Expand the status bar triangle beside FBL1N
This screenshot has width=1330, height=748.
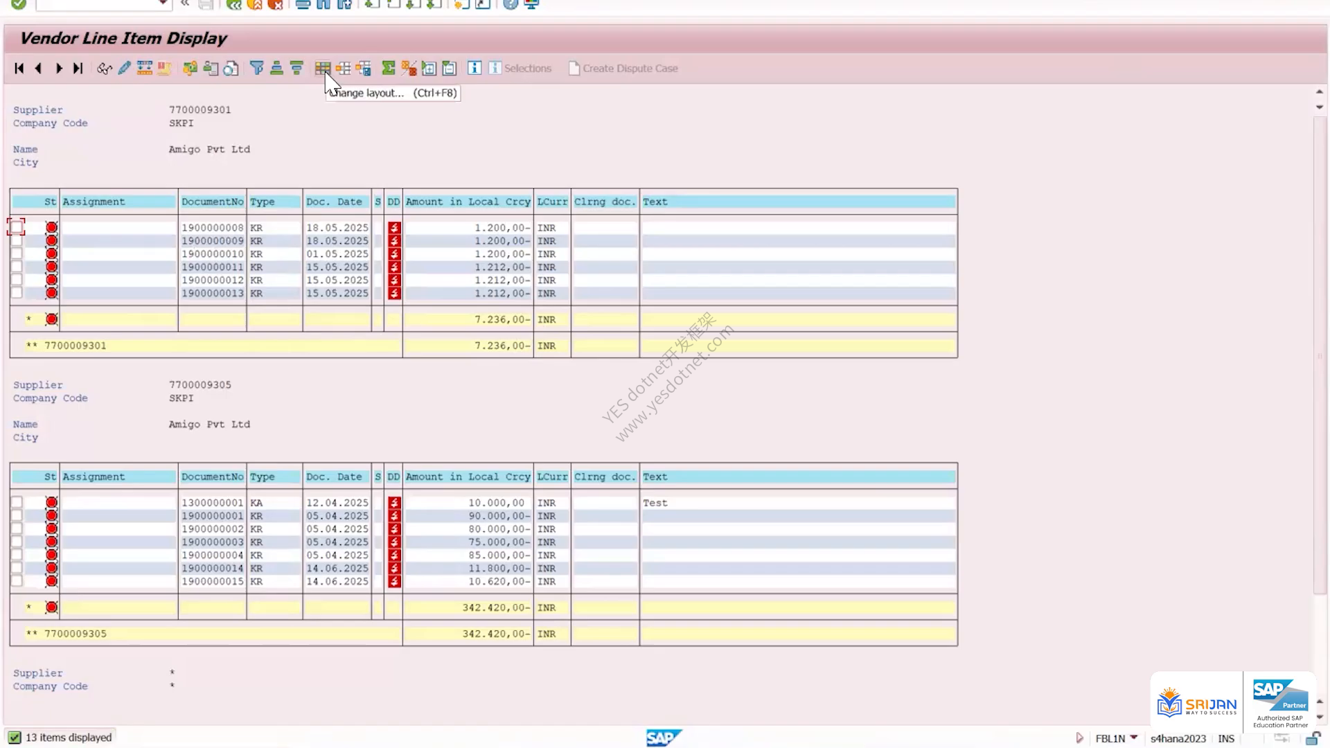point(1079,738)
